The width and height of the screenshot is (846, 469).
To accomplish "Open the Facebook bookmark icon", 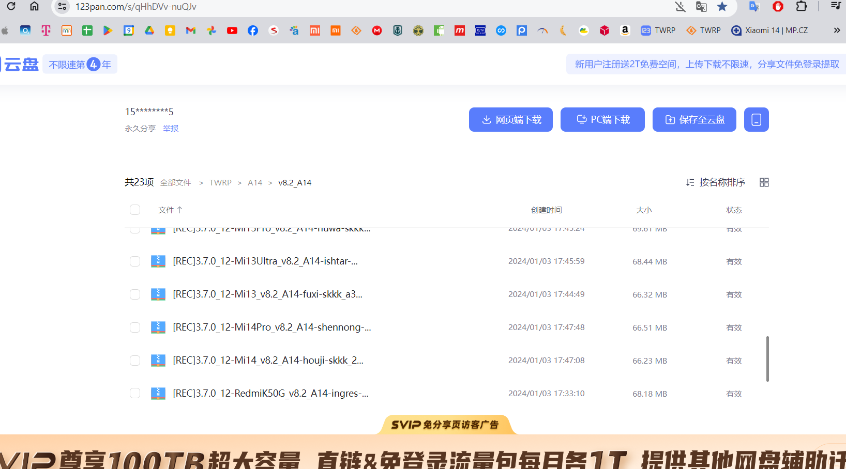I will pyautogui.click(x=253, y=30).
